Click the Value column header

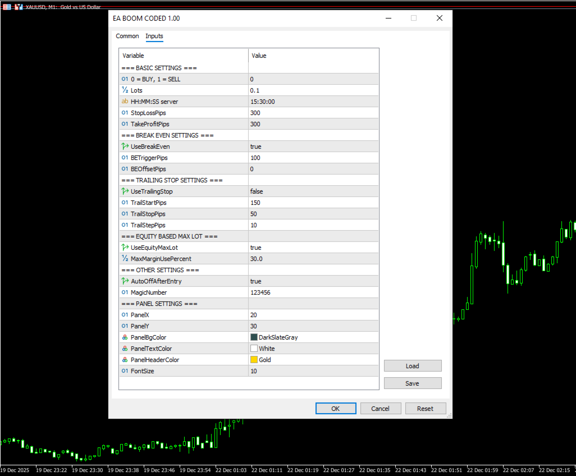pyautogui.click(x=313, y=56)
